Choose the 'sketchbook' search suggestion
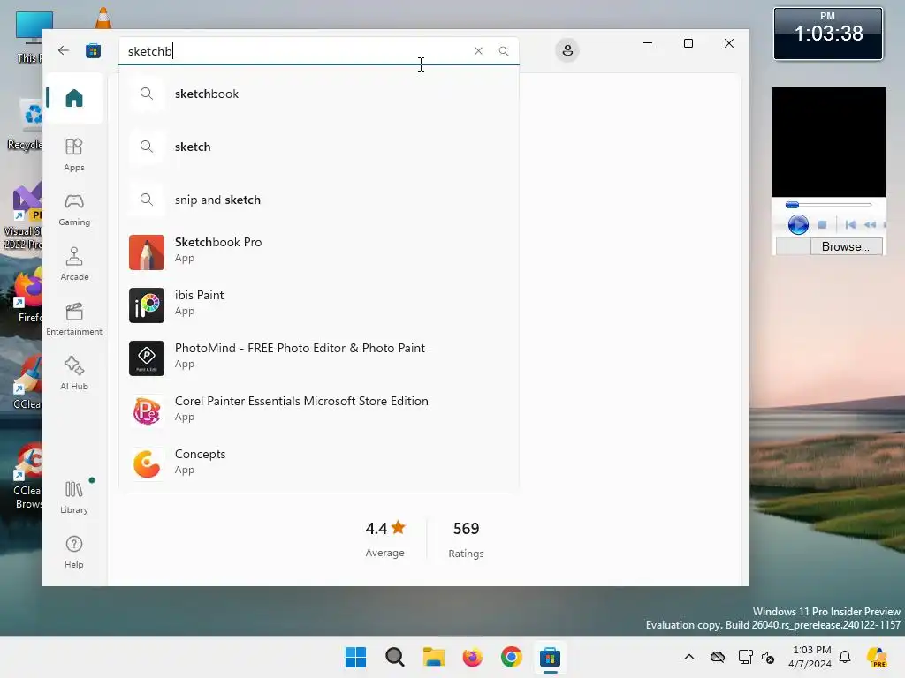Image resolution: width=905 pixels, height=678 pixels. (x=318, y=94)
